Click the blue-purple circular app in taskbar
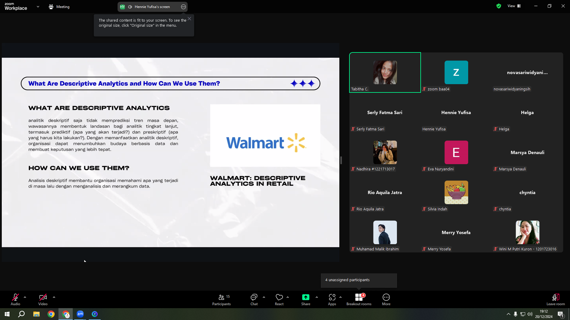 tap(95, 314)
